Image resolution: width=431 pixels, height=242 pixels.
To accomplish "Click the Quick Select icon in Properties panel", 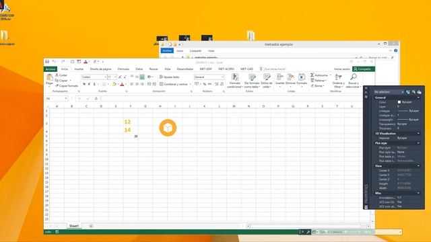I will pyautogui.click(x=419, y=92).
